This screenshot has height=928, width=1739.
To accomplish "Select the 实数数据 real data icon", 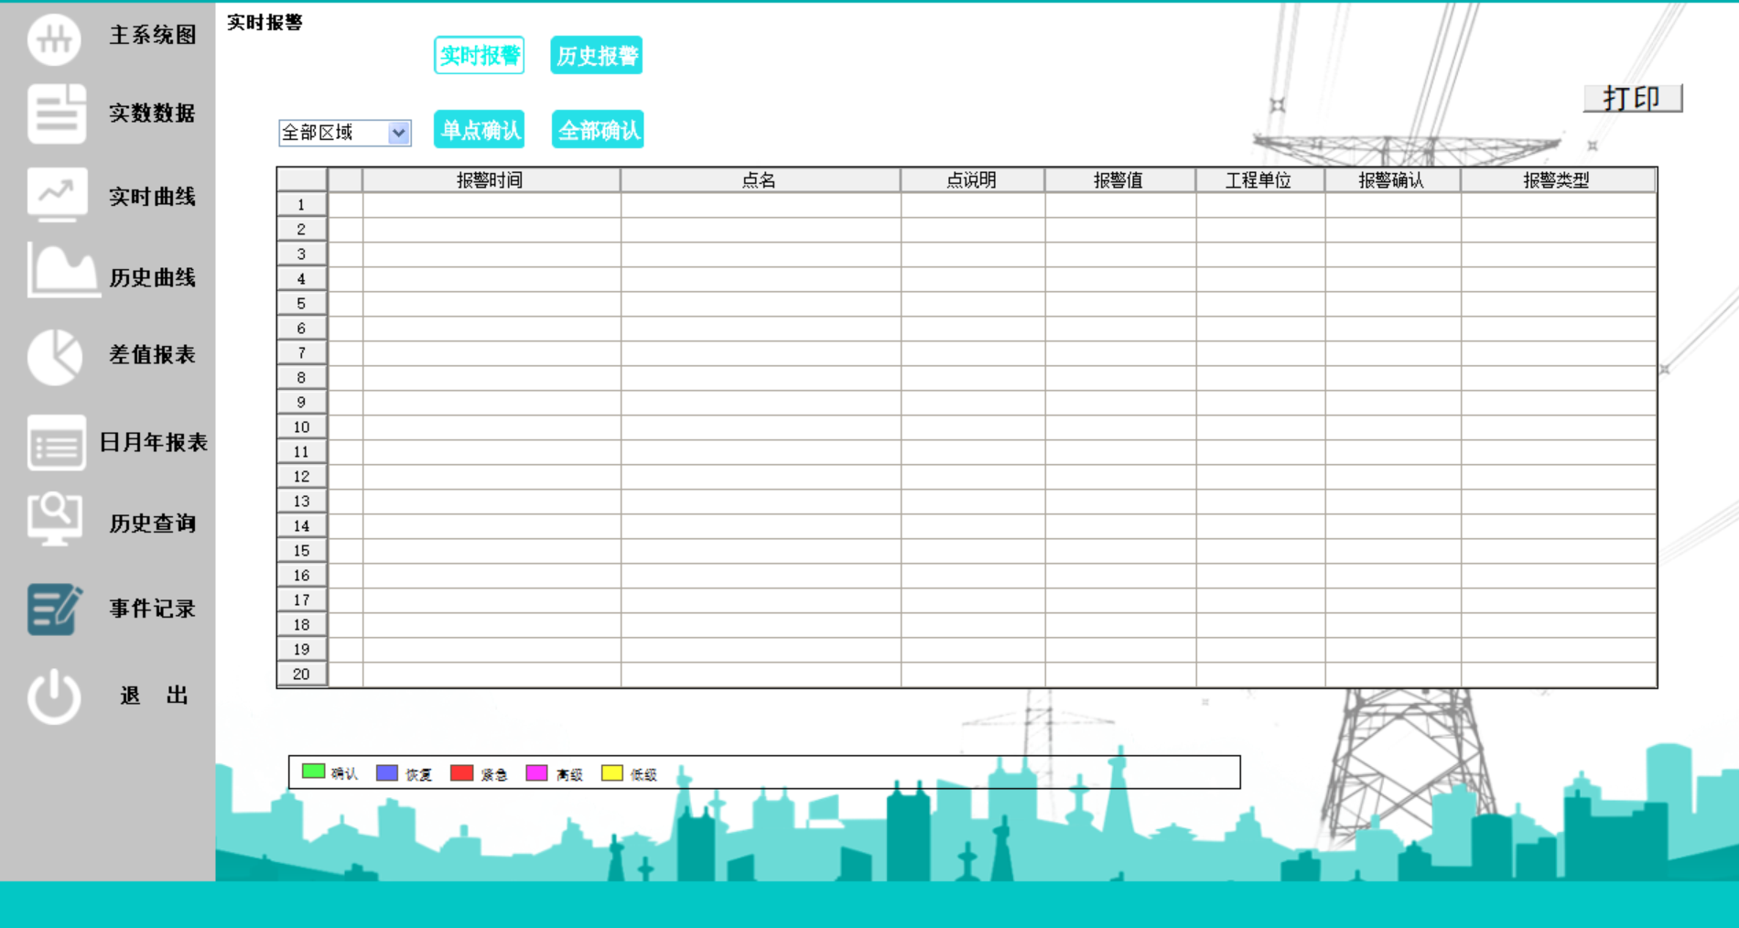I will click(x=55, y=114).
